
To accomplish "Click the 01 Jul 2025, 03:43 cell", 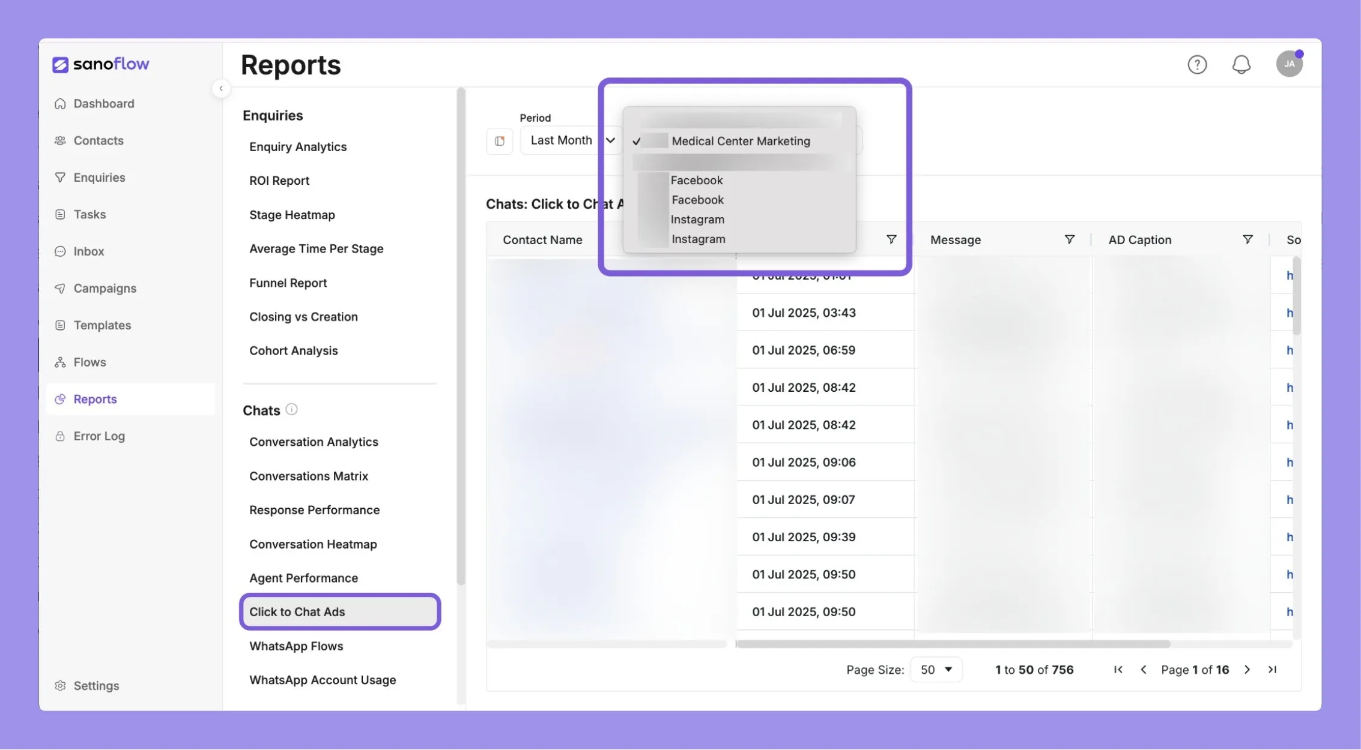I will 825,313.
